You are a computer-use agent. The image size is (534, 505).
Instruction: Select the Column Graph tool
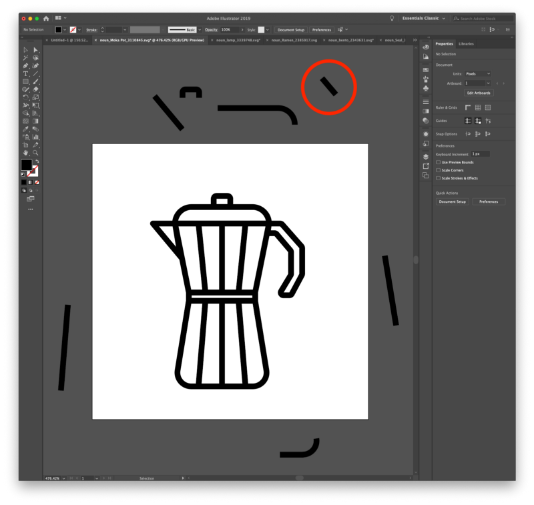(36, 137)
